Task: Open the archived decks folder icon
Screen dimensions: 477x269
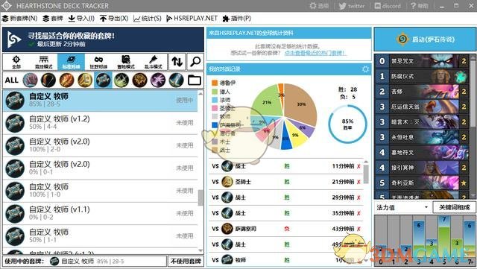Action: [x=195, y=80]
